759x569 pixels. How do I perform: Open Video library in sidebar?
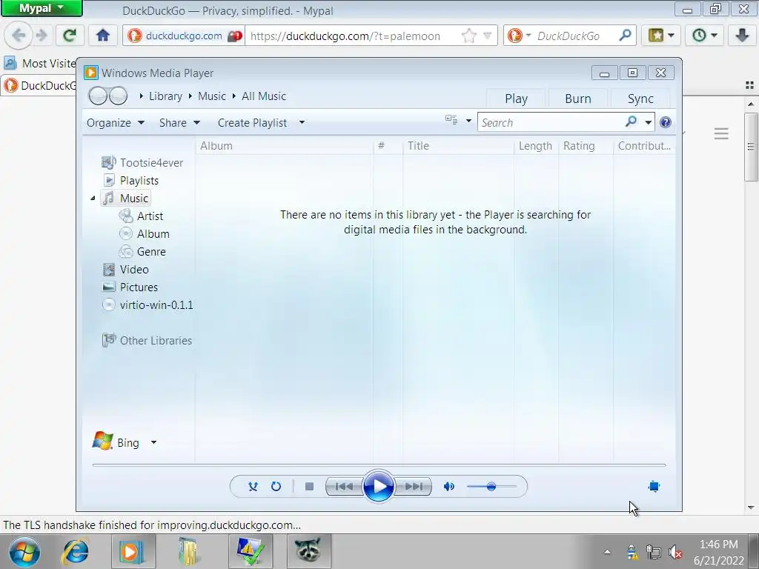click(x=125, y=270)
